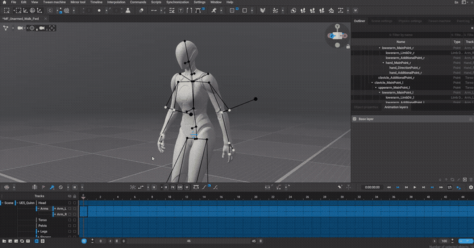Click the viewport camera icon

click(x=20, y=28)
